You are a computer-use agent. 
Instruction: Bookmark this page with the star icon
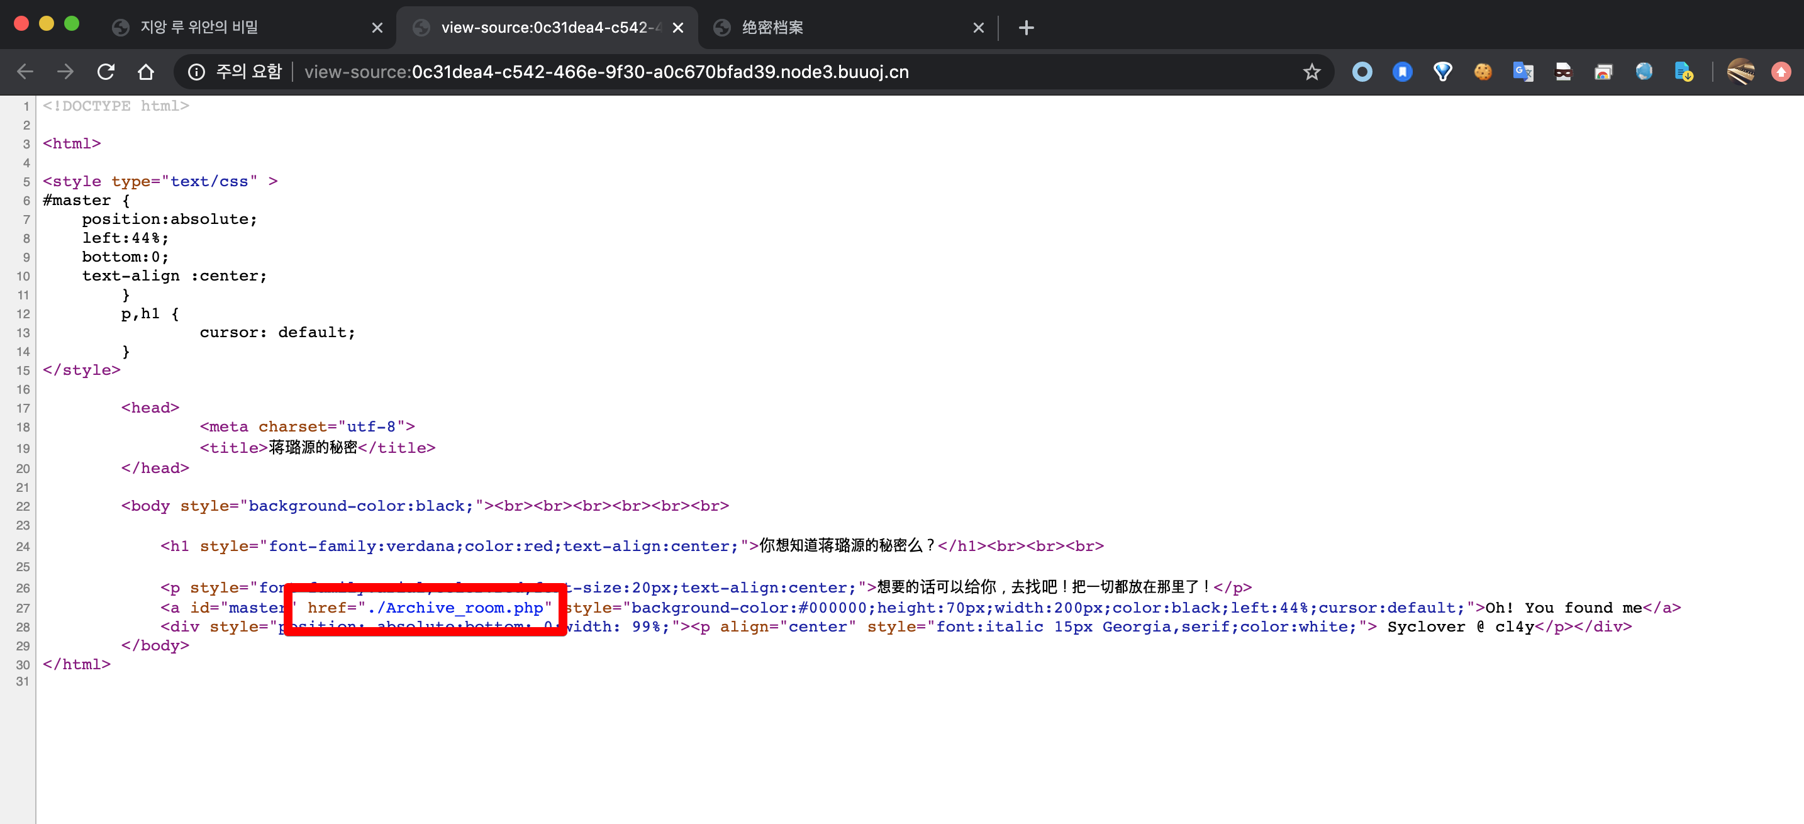pos(1311,72)
